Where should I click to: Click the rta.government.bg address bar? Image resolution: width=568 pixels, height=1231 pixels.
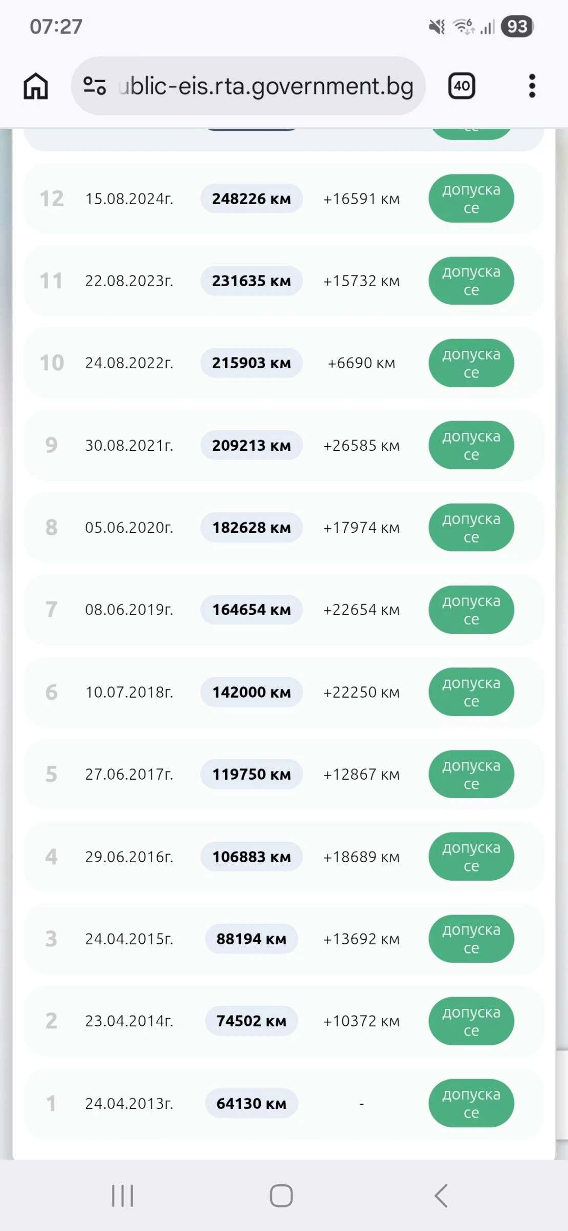pos(249,86)
